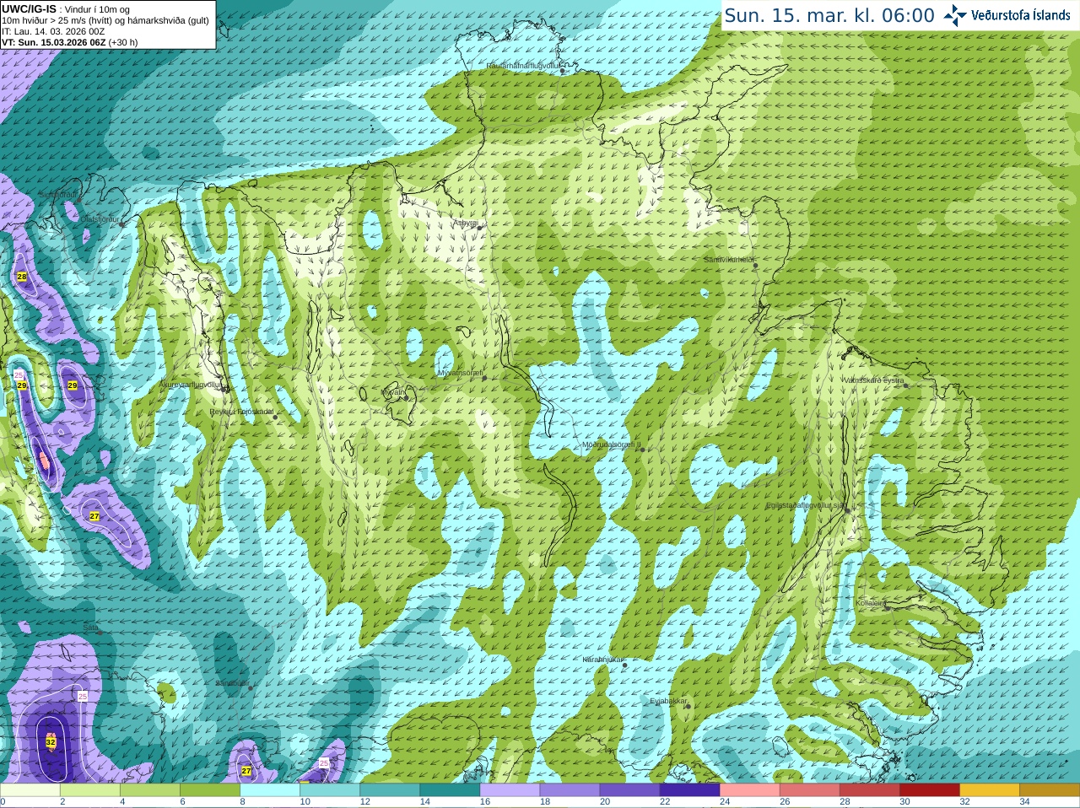Viewport: 1080px width, 808px height.
Task: Pick the 4–6 m/s green swatch
Action: pyautogui.click(x=149, y=790)
